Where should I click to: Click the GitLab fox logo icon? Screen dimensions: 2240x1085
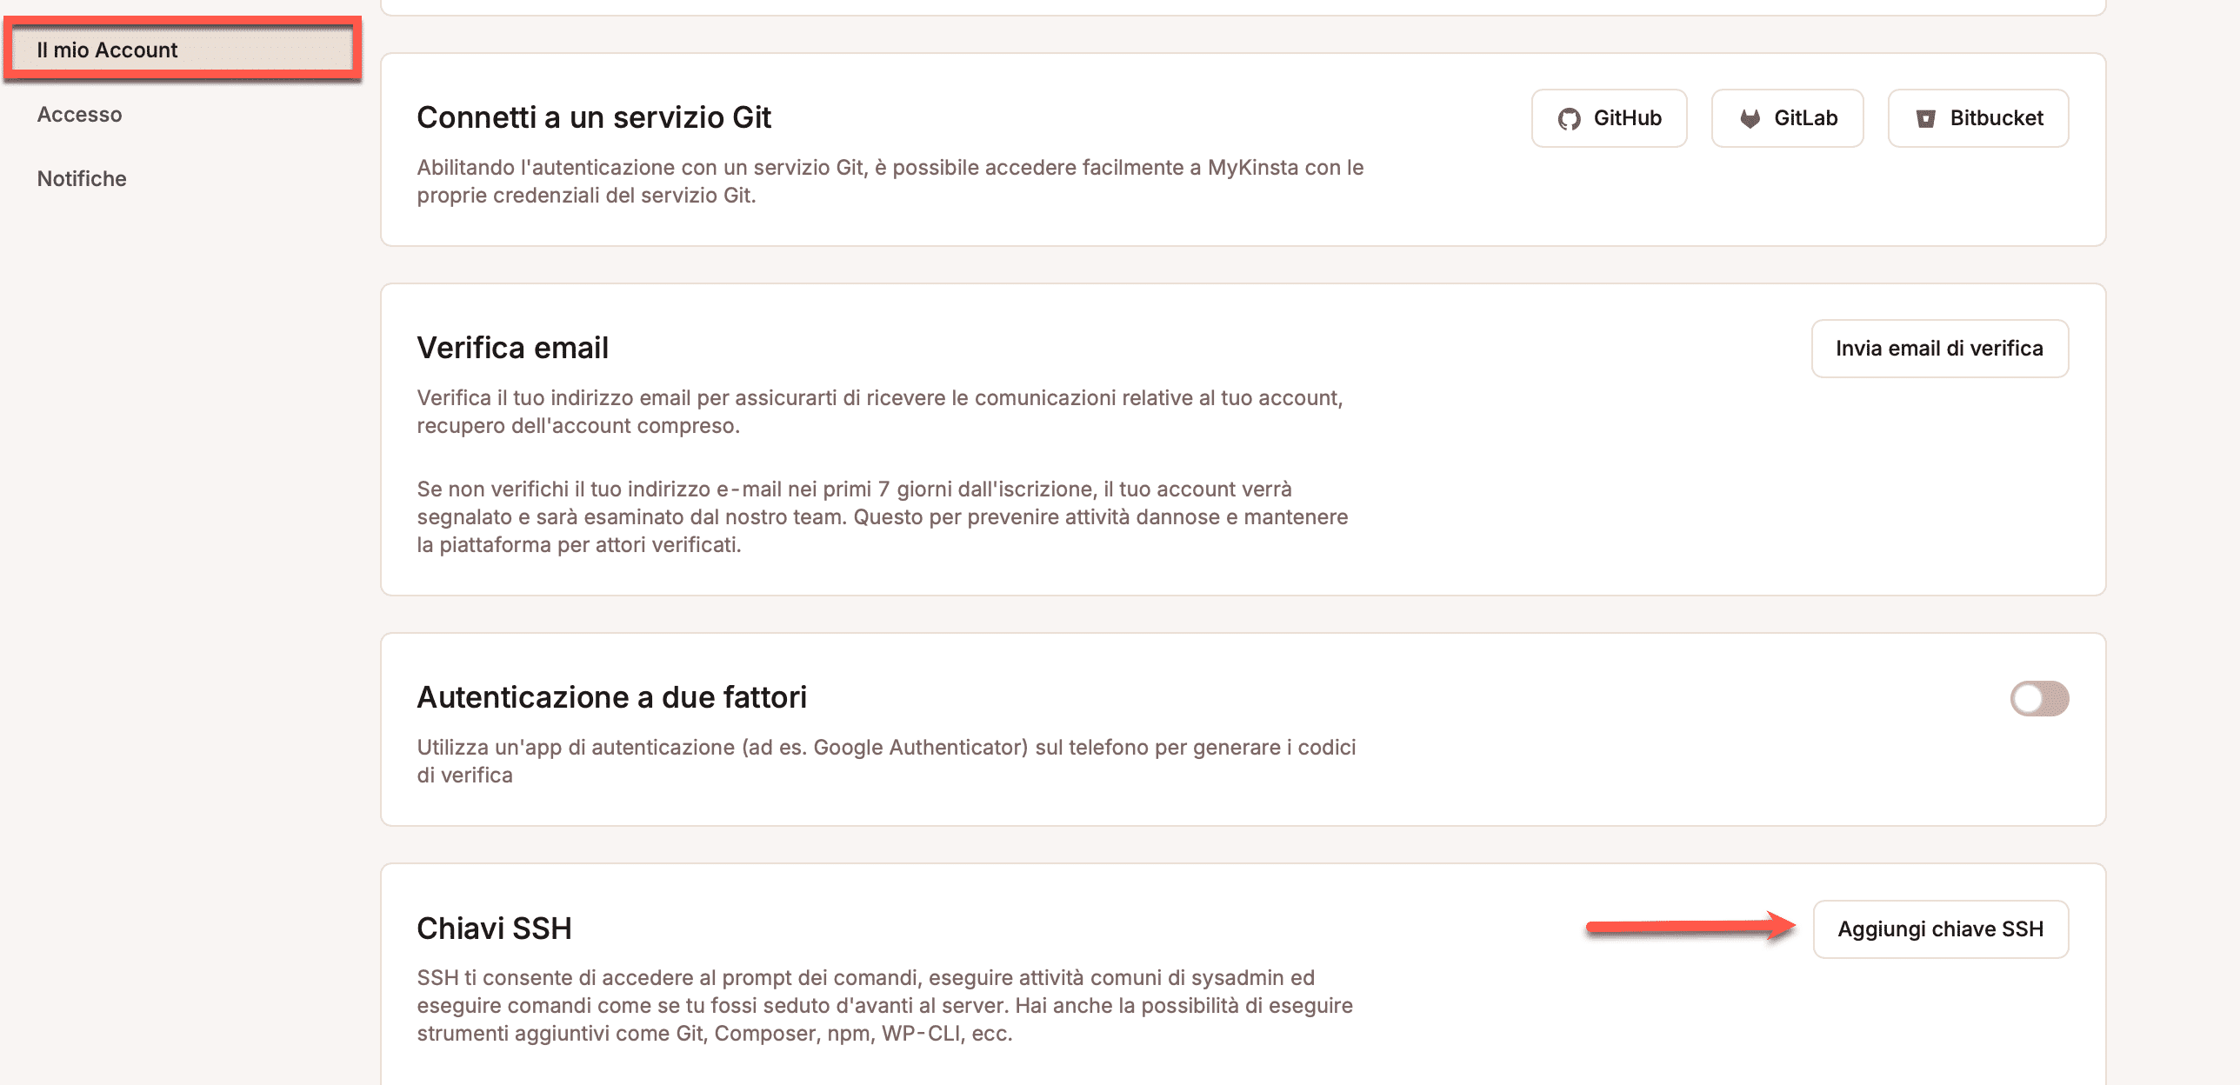(x=1750, y=119)
